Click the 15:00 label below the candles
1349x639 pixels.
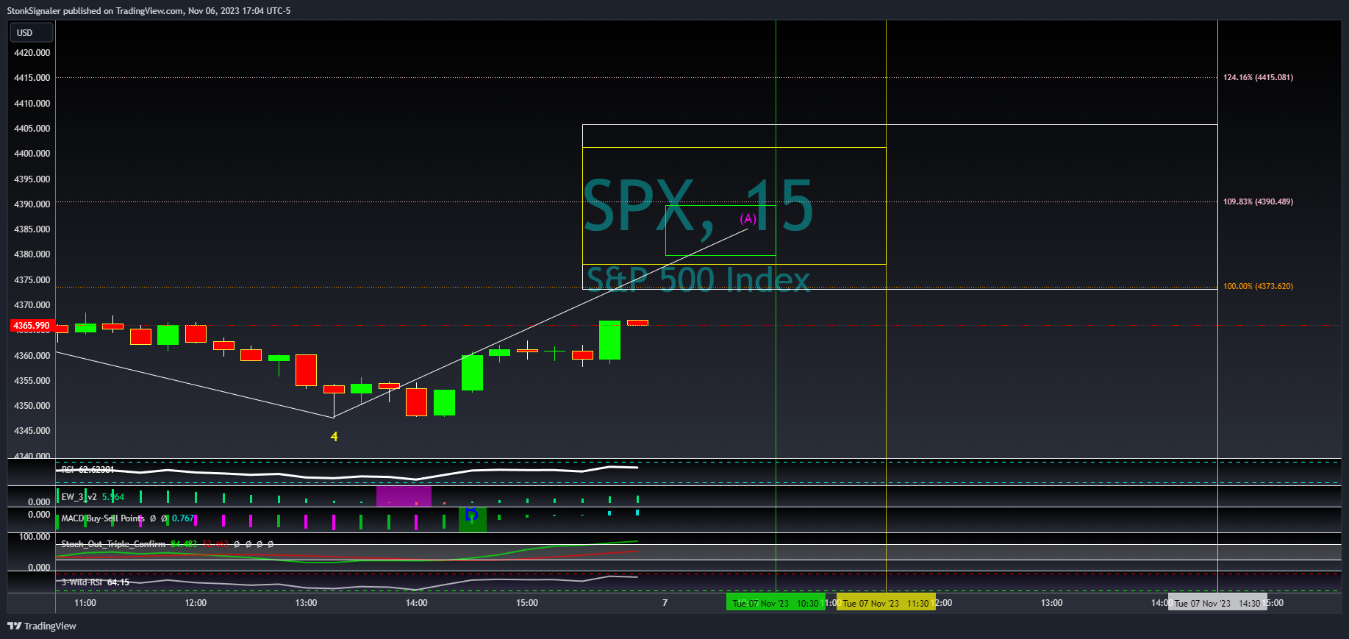click(526, 603)
